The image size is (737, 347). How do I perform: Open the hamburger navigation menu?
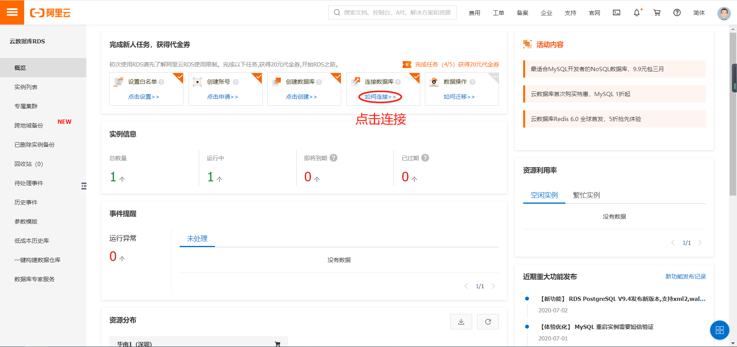[x=12, y=12]
